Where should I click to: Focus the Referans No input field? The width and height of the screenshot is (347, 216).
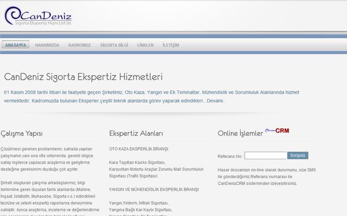tap(265, 156)
